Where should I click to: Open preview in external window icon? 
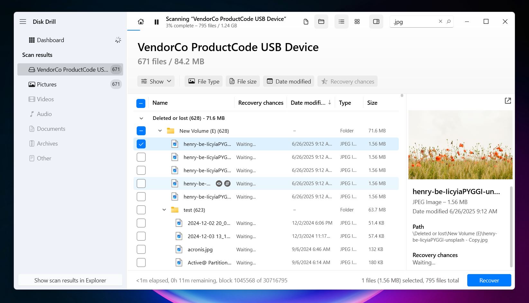pyautogui.click(x=508, y=101)
